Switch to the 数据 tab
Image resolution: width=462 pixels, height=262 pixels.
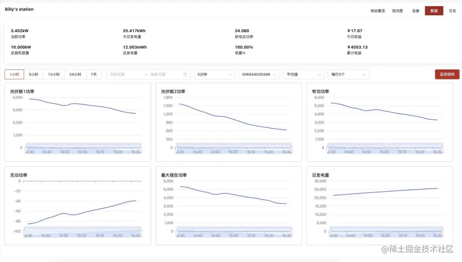tap(434, 11)
